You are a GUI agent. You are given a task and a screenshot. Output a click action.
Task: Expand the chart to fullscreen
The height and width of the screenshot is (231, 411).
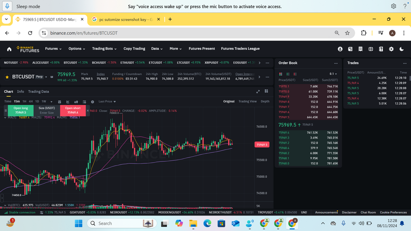pos(258,91)
